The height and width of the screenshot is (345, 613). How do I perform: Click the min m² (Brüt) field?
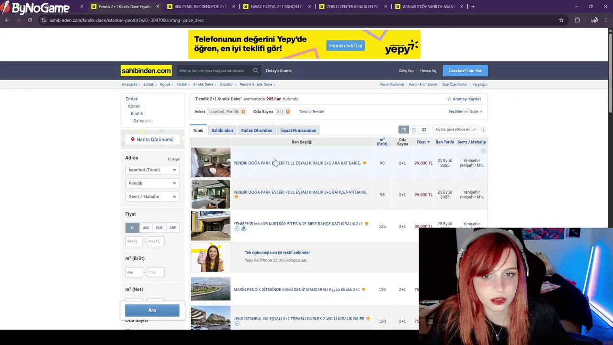click(134, 272)
